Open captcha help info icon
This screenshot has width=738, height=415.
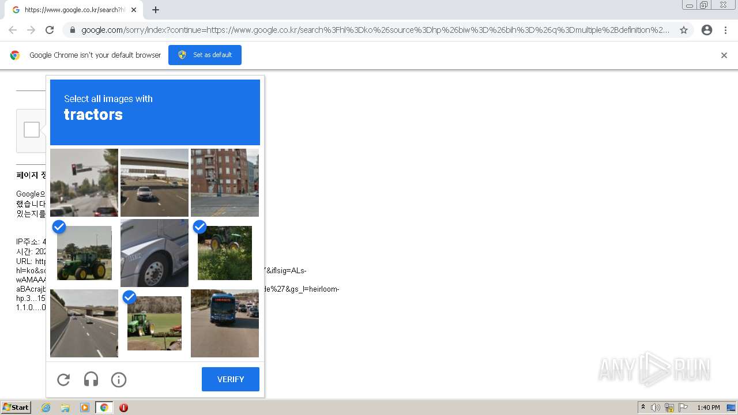point(119,379)
